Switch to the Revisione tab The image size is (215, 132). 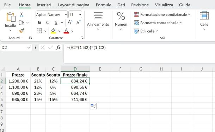(140, 5)
